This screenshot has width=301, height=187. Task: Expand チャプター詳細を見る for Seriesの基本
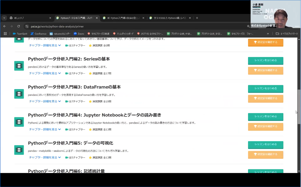coord(45,73)
